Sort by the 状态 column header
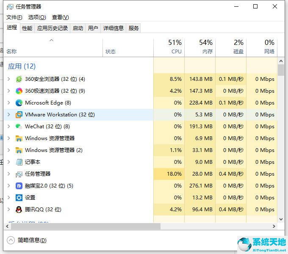The height and width of the screenshot is (254, 288). [x=128, y=47]
